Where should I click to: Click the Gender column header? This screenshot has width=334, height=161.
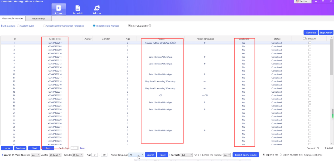106,39
